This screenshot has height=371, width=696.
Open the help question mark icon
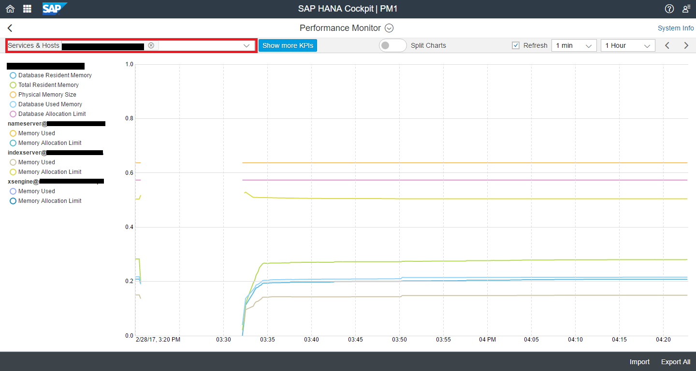pos(669,9)
